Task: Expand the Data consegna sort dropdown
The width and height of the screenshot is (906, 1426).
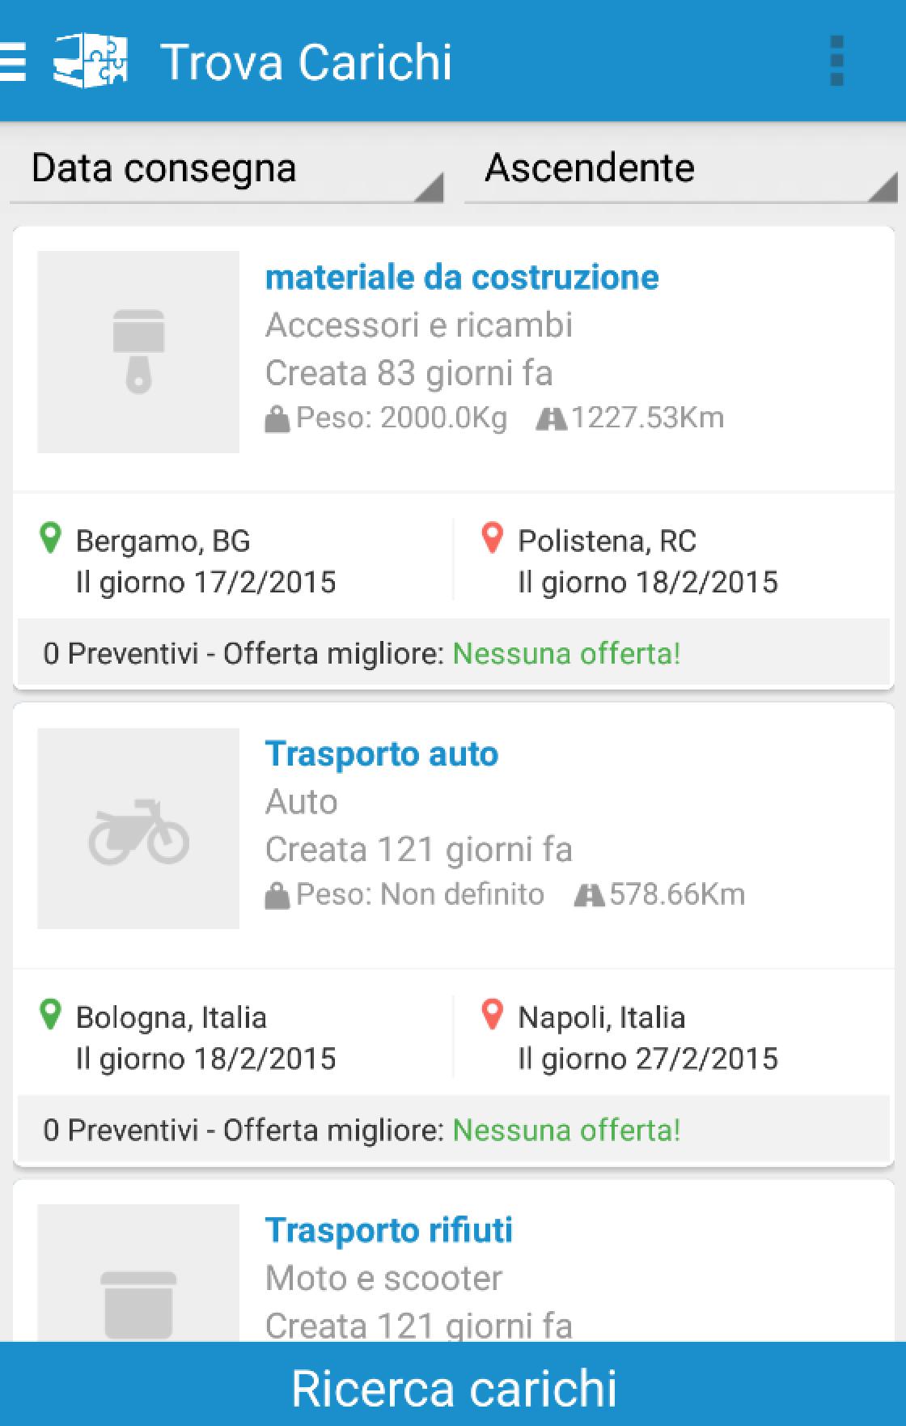Action: click(x=226, y=170)
